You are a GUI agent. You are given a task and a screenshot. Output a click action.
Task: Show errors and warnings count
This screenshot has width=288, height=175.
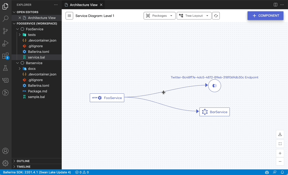[x=82, y=172]
